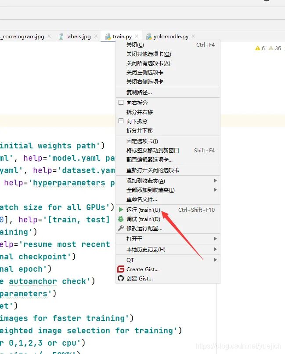This screenshot has width=285, height=354.
Task: Choose 配置编辑器选项卡...
Action: coord(168,160)
